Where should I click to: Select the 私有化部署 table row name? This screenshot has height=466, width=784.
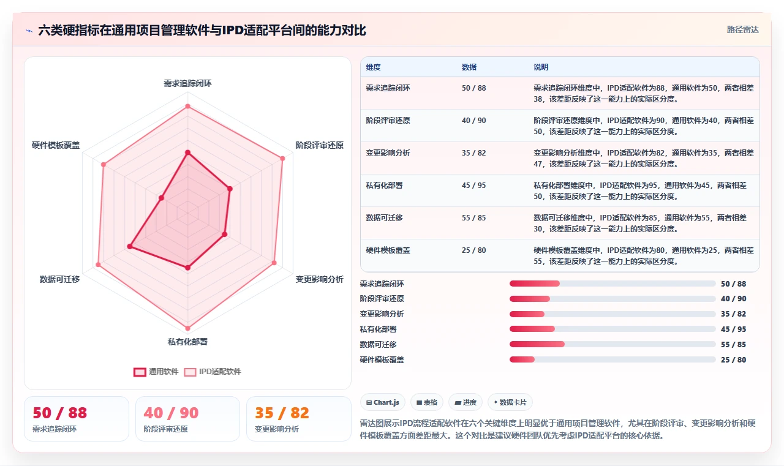[x=384, y=186]
